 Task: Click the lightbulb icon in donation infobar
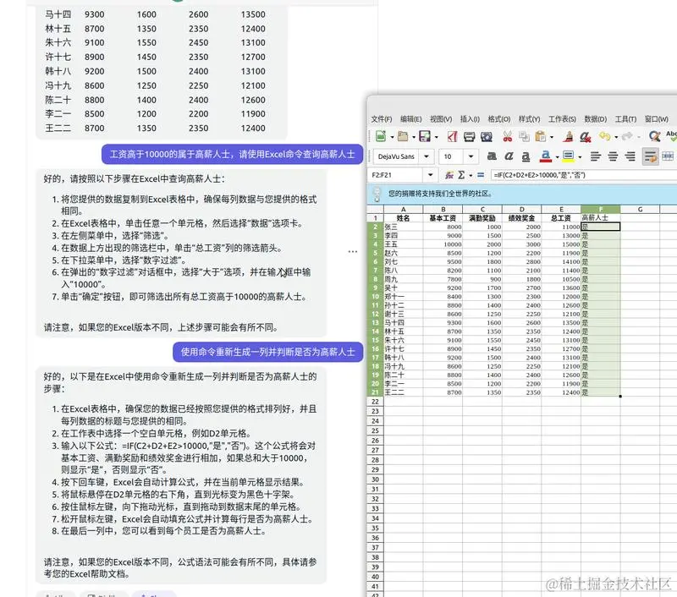click(x=377, y=194)
